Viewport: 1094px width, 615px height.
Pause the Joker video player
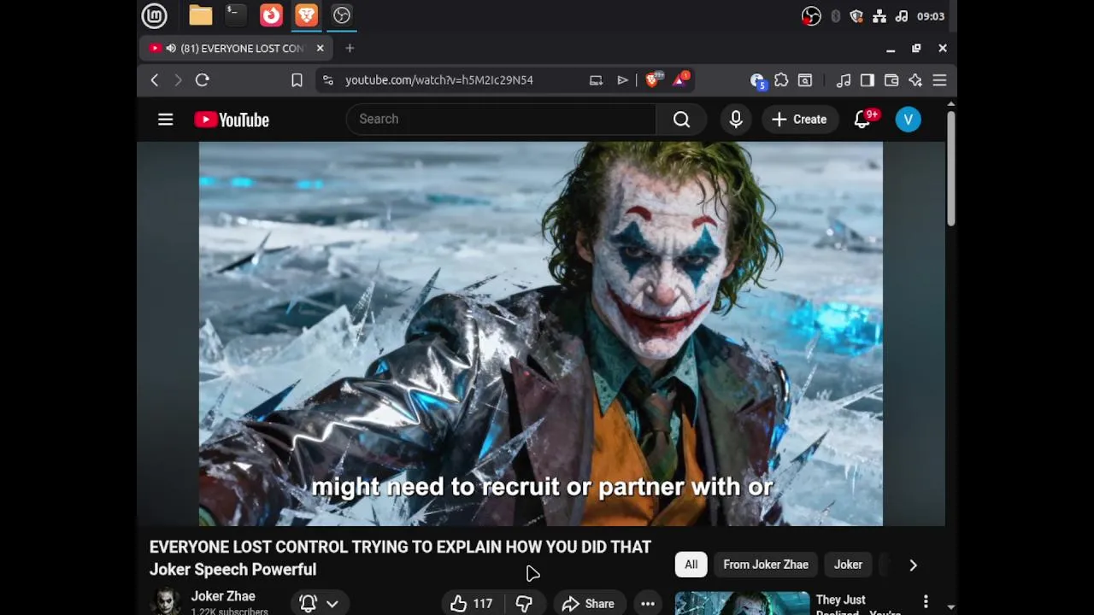point(541,334)
